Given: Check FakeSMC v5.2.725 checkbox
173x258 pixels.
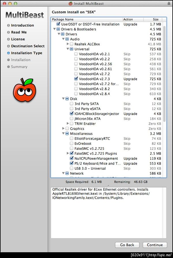Looking at the screenshot, I should pyautogui.click(x=72, y=148).
